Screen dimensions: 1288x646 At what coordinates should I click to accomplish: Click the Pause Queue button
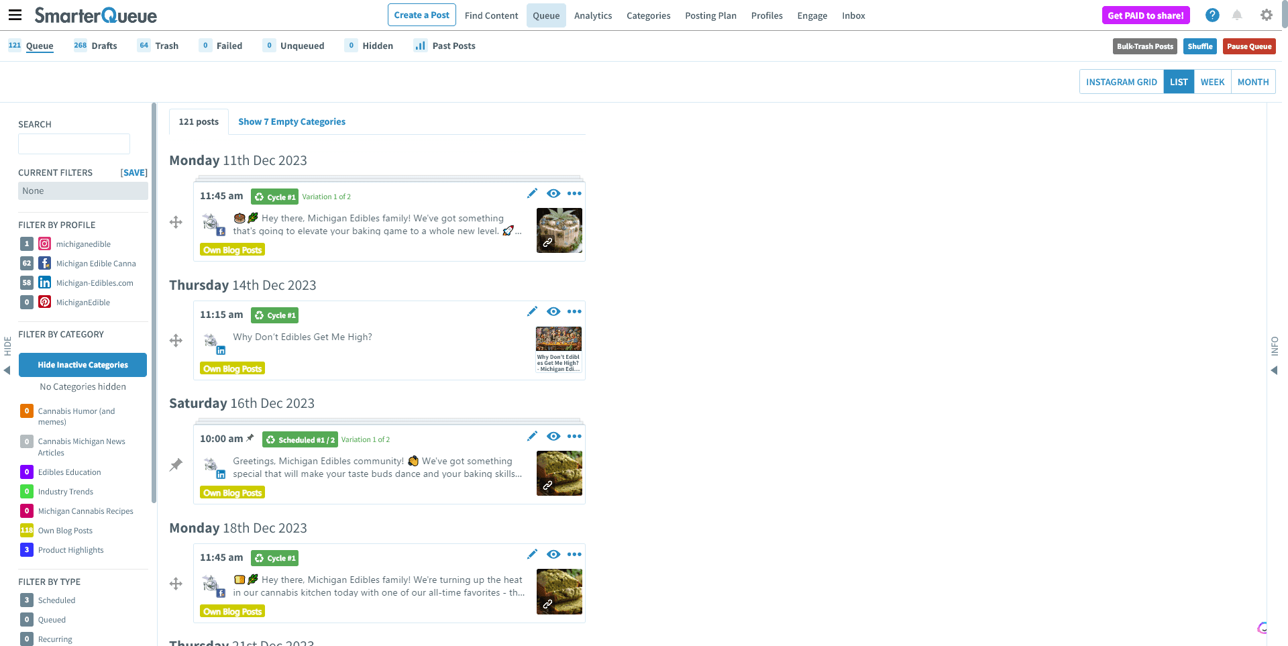click(1248, 46)
